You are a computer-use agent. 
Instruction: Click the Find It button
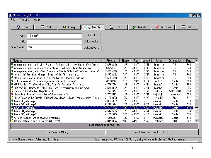(x=92, y=35)
